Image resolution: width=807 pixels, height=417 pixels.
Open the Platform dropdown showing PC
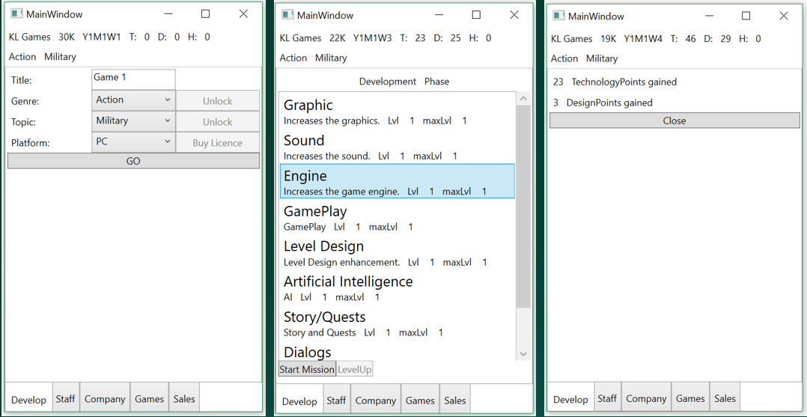tap(133, 142)
